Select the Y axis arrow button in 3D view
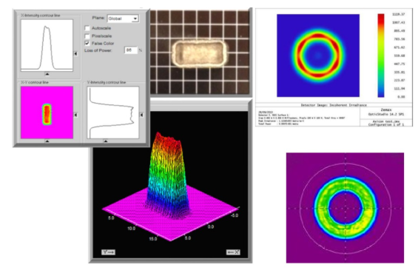 [x=108, y=252]
